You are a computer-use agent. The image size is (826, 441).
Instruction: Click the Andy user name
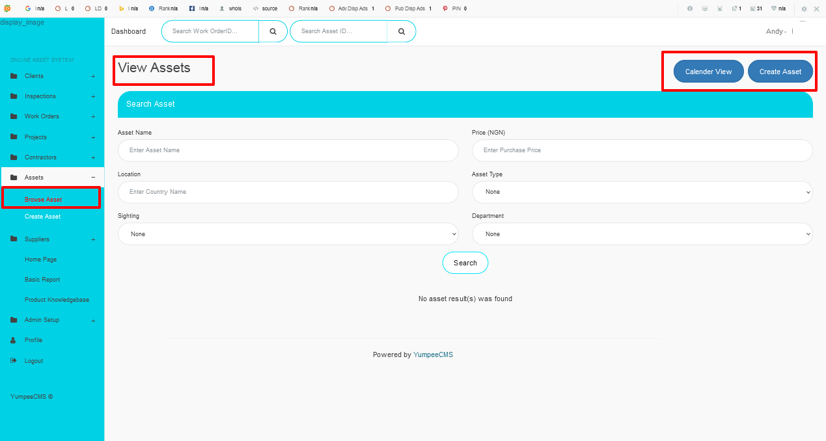coord(776,31)
